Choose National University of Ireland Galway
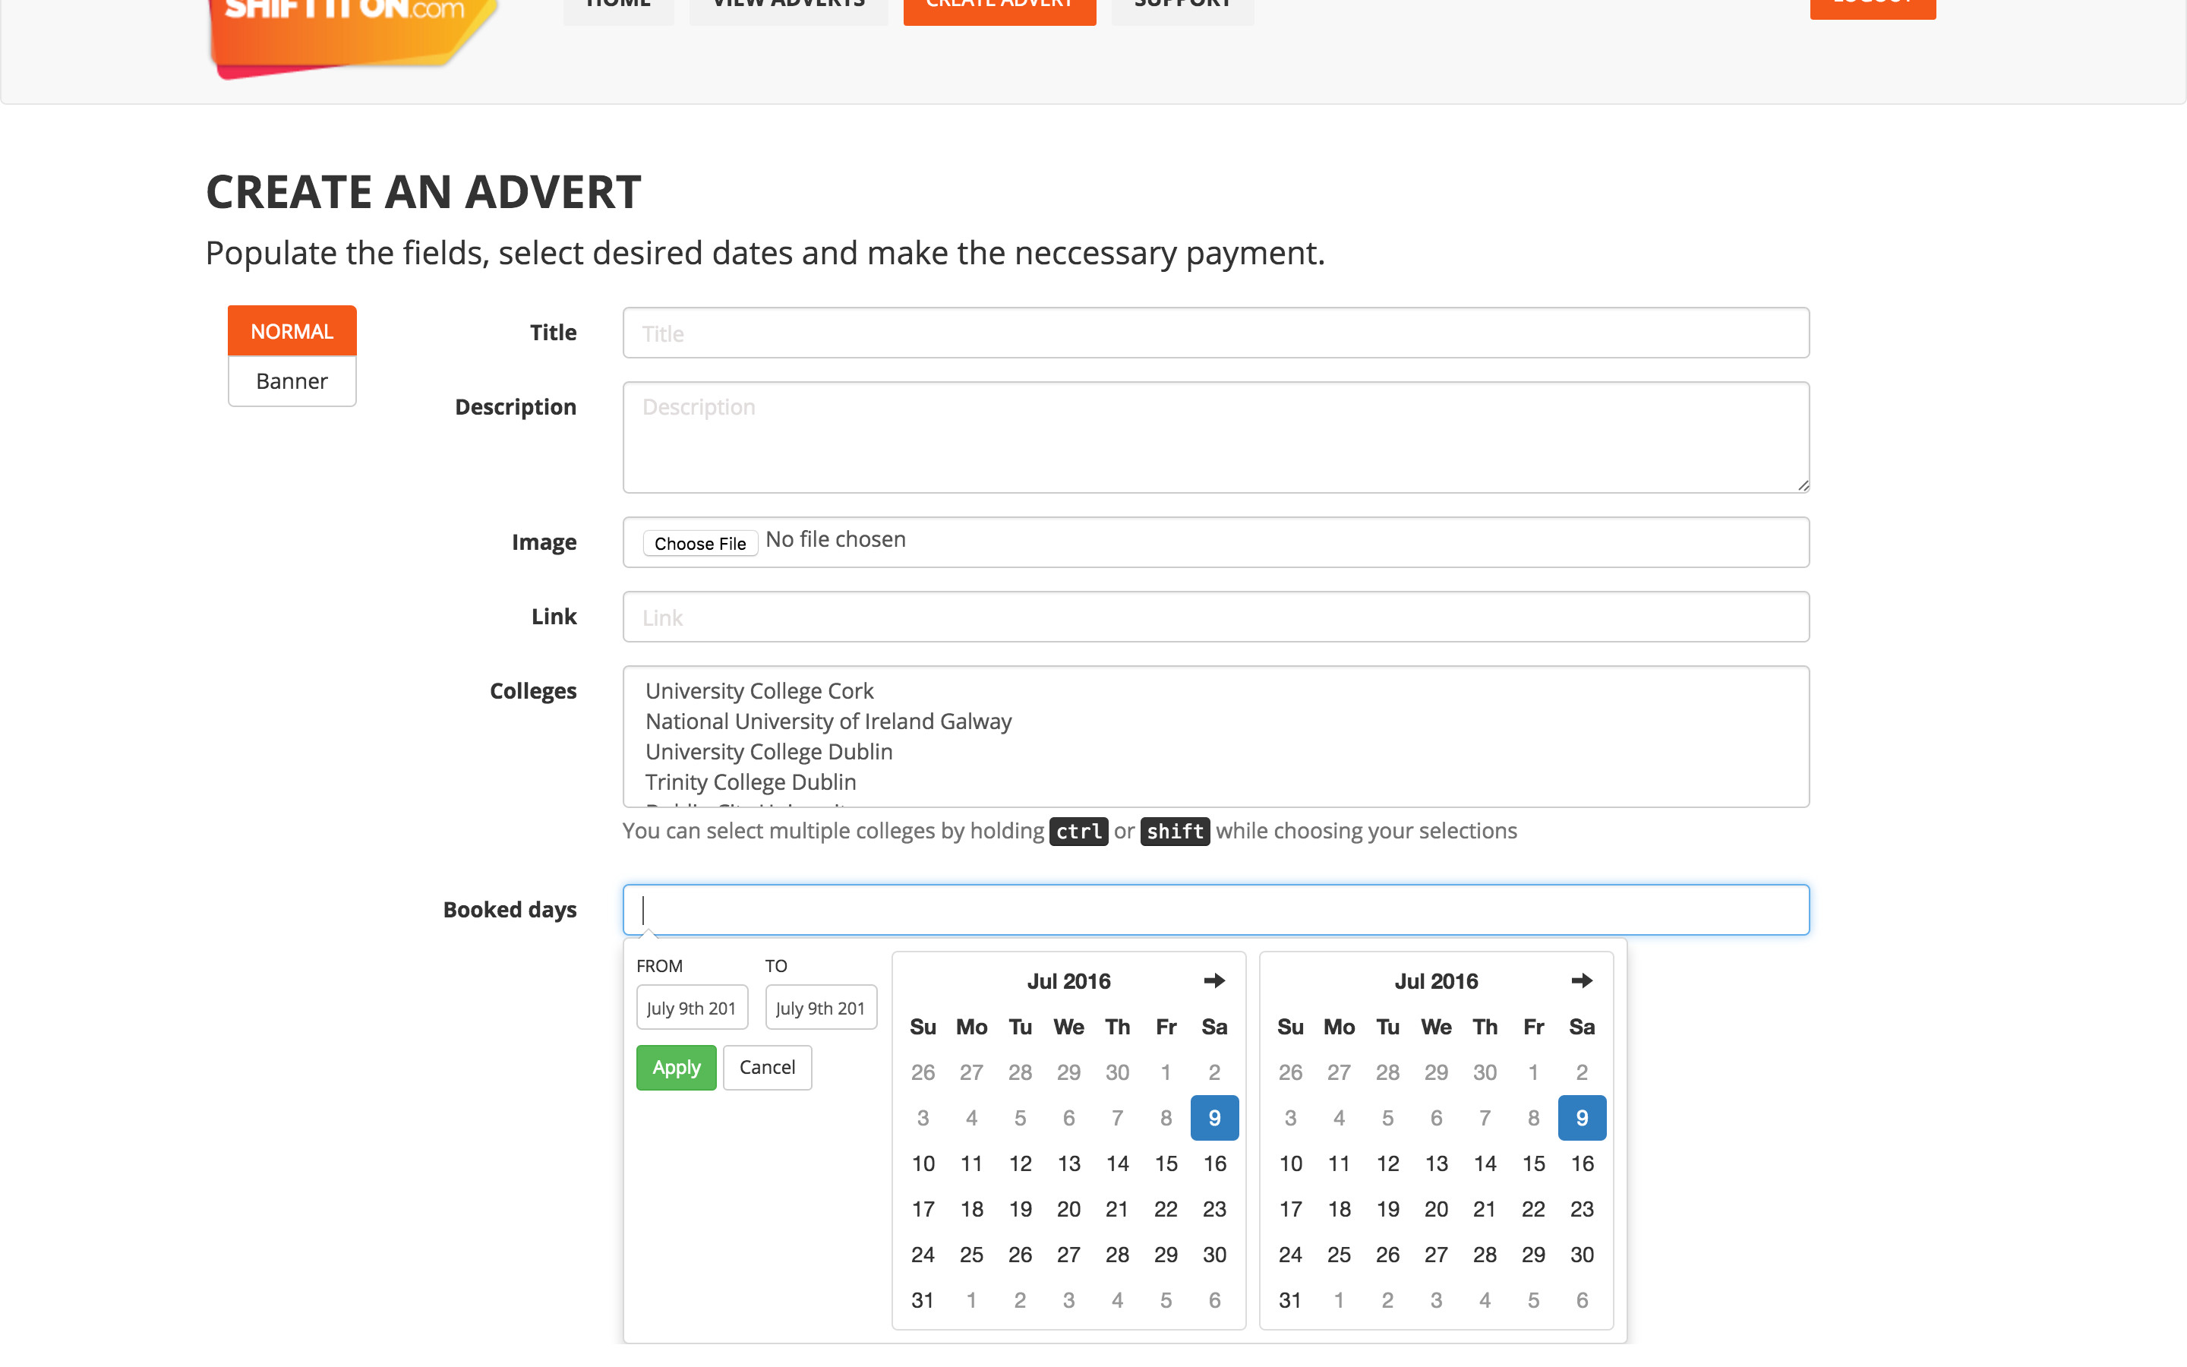 click(x=828, y=721)
